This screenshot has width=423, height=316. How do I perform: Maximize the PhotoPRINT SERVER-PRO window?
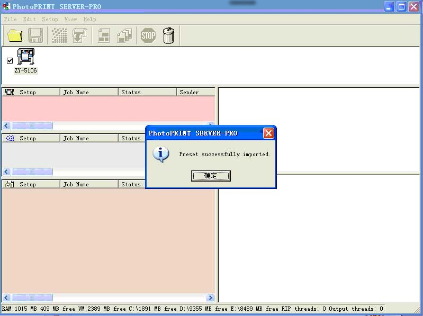[401, 6]
